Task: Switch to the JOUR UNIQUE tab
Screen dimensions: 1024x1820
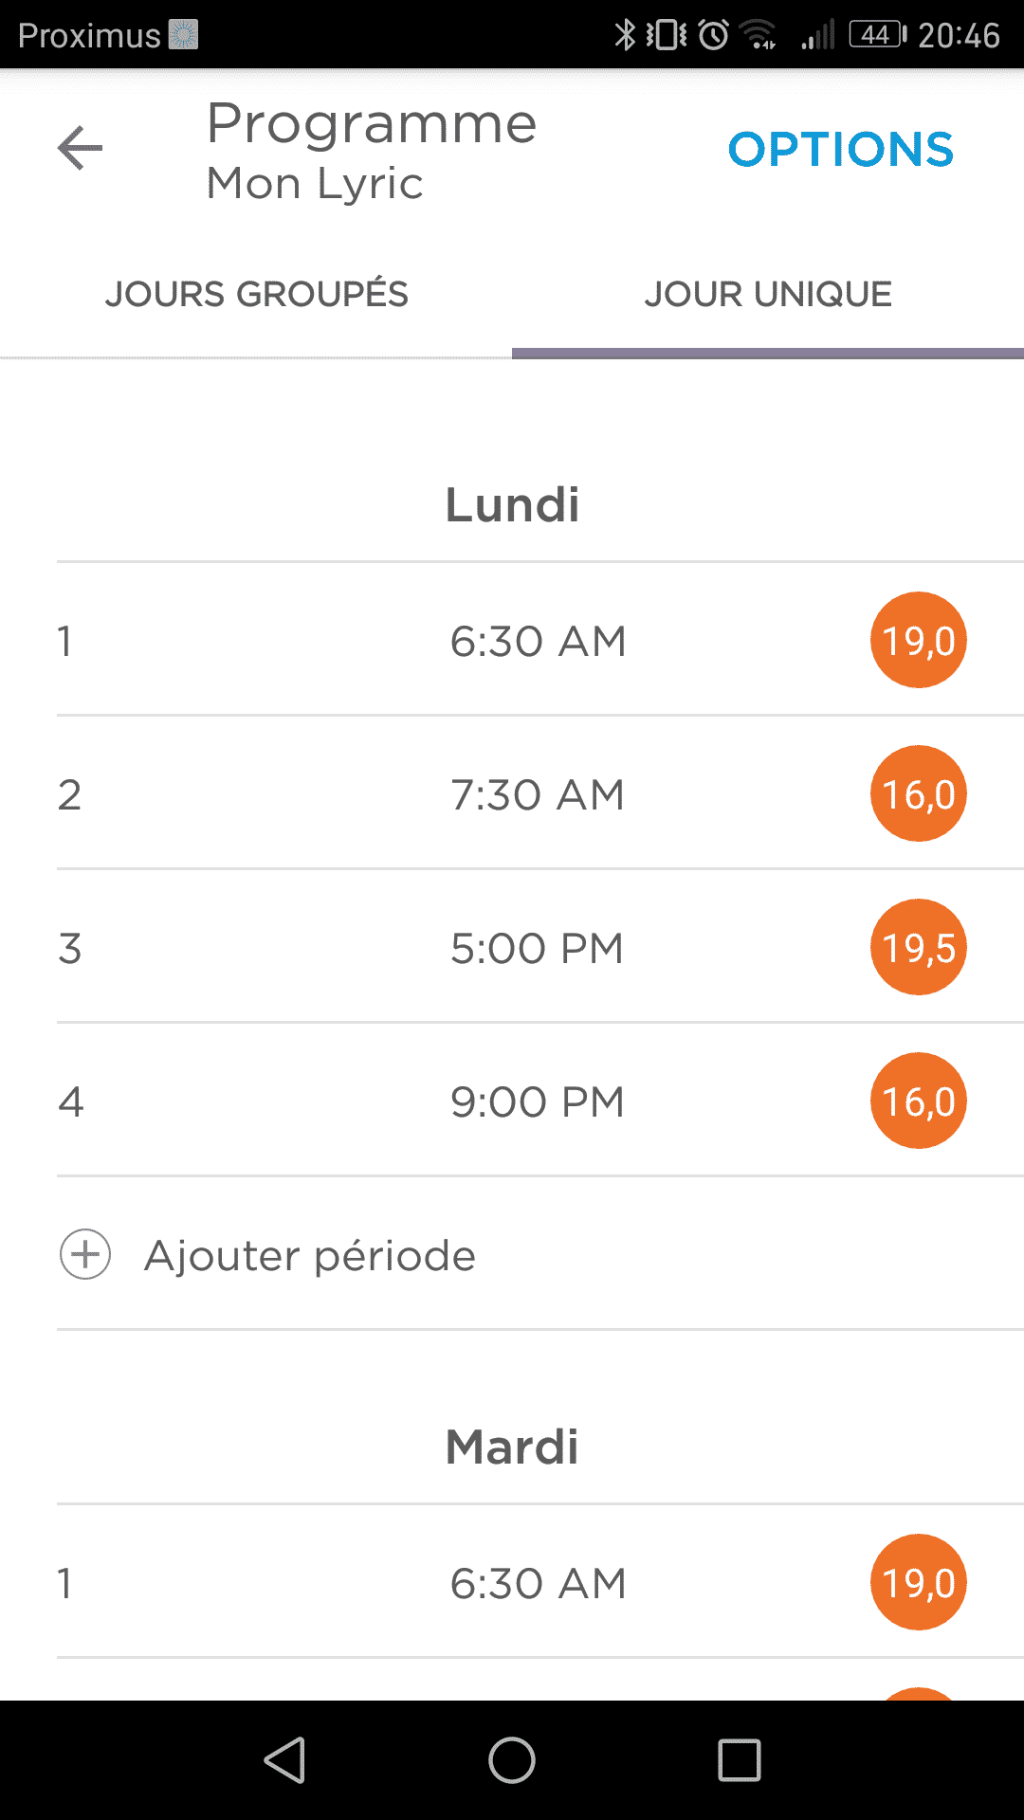Action: click(768, 294)
